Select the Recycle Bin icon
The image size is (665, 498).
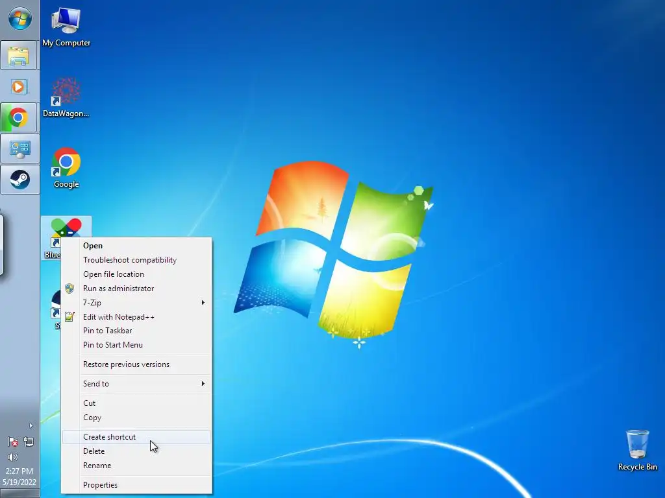[638, 450]
